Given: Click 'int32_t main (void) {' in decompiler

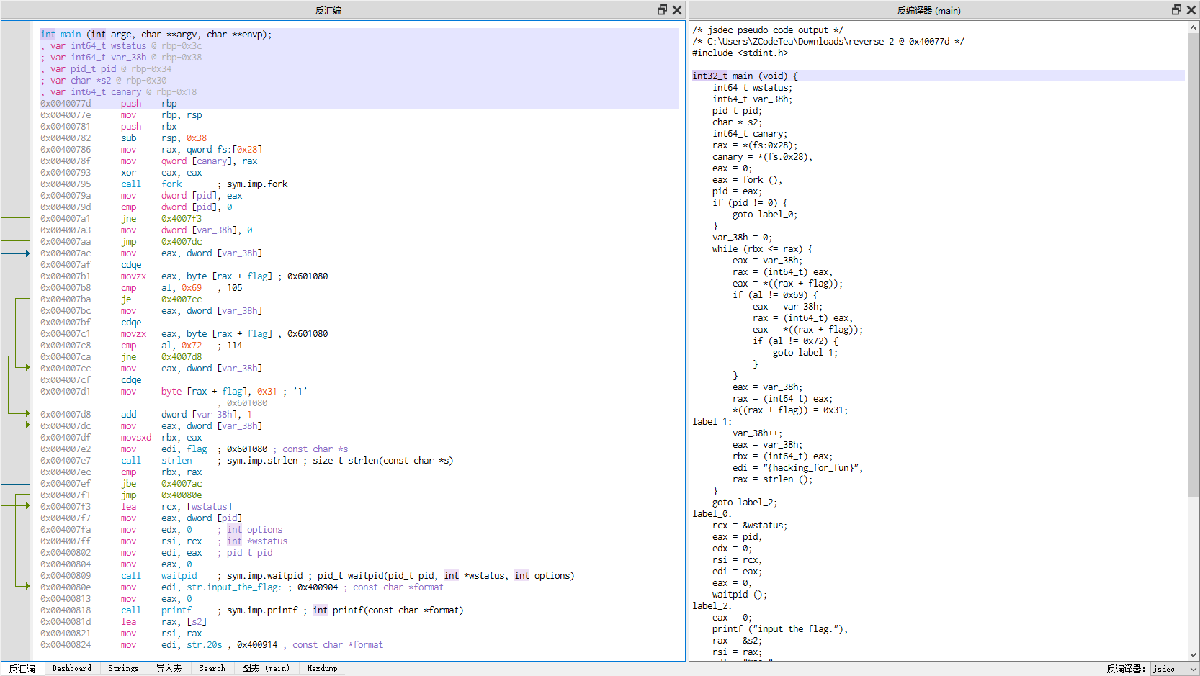Looking at the screenshot, I should 745,76.
